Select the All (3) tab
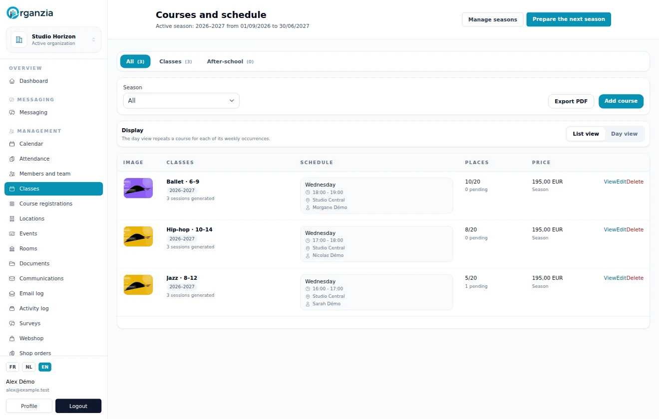Screen dimensions: 659x419 [135, 61]
